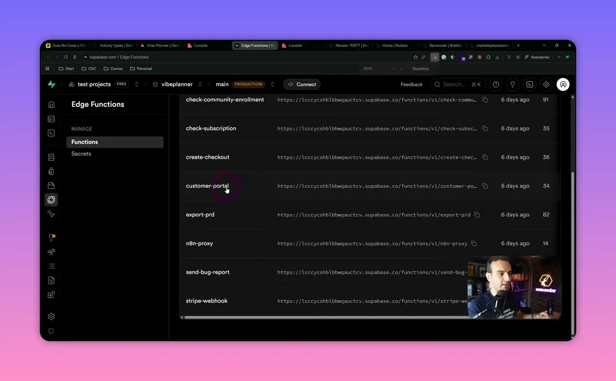Copy the create-checkout function URL
This screenshot has width=616, height=381.
coord(485,157)
